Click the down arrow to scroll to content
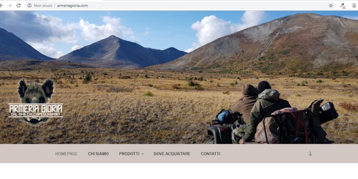The width and height of the screenshot is (358, 179). [310, 153]
